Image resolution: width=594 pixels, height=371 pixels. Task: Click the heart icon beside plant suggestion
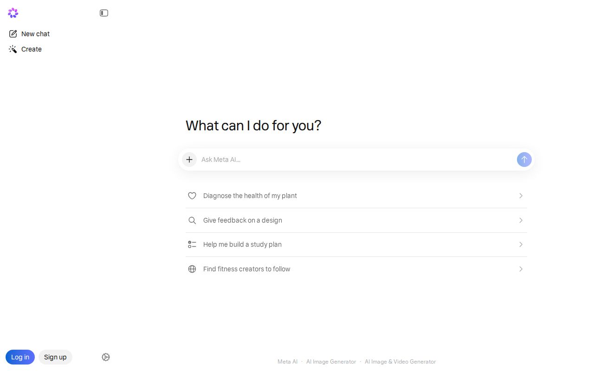192,196
